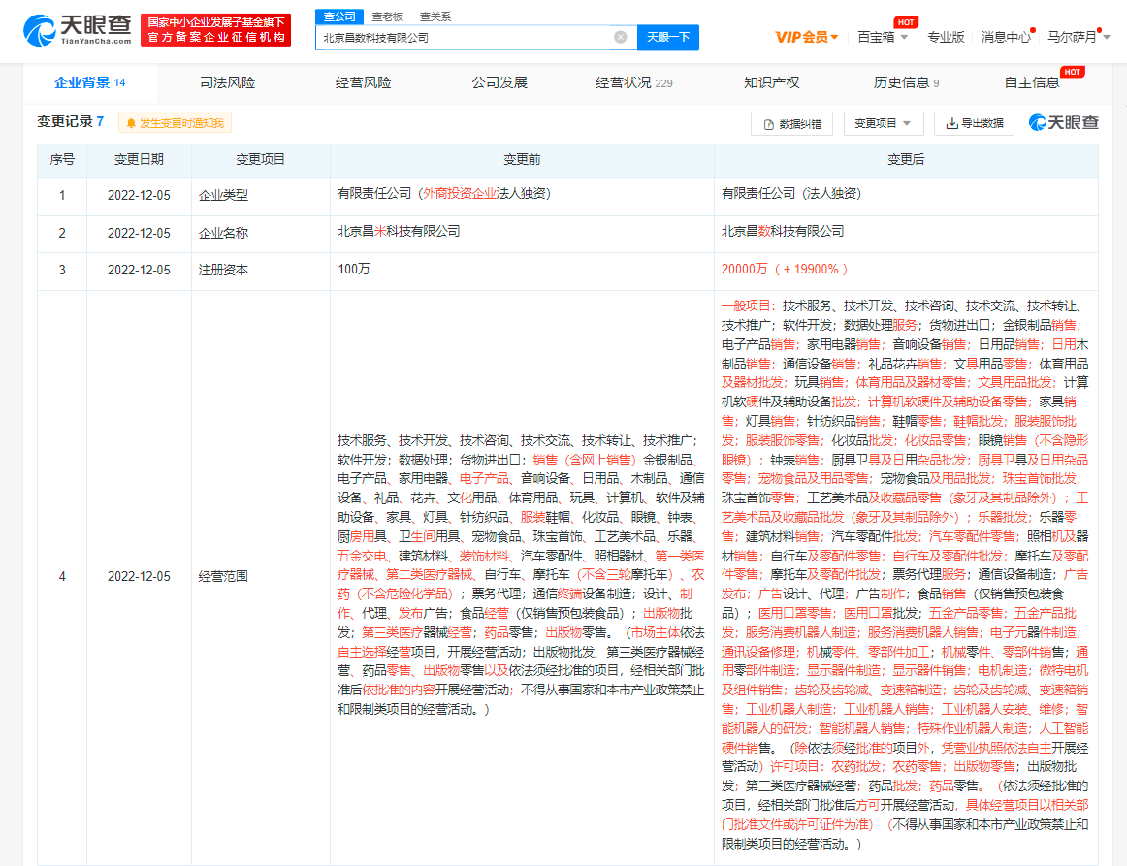Click the 变更后 column header
Screen dimensions: 1127x866
(x=906, y=160)
